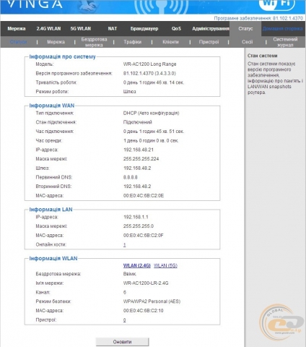The height and width of the screenshot is (347, 306).
Task: Click the VINGA logo in header
Action: [x=35, y=4]
